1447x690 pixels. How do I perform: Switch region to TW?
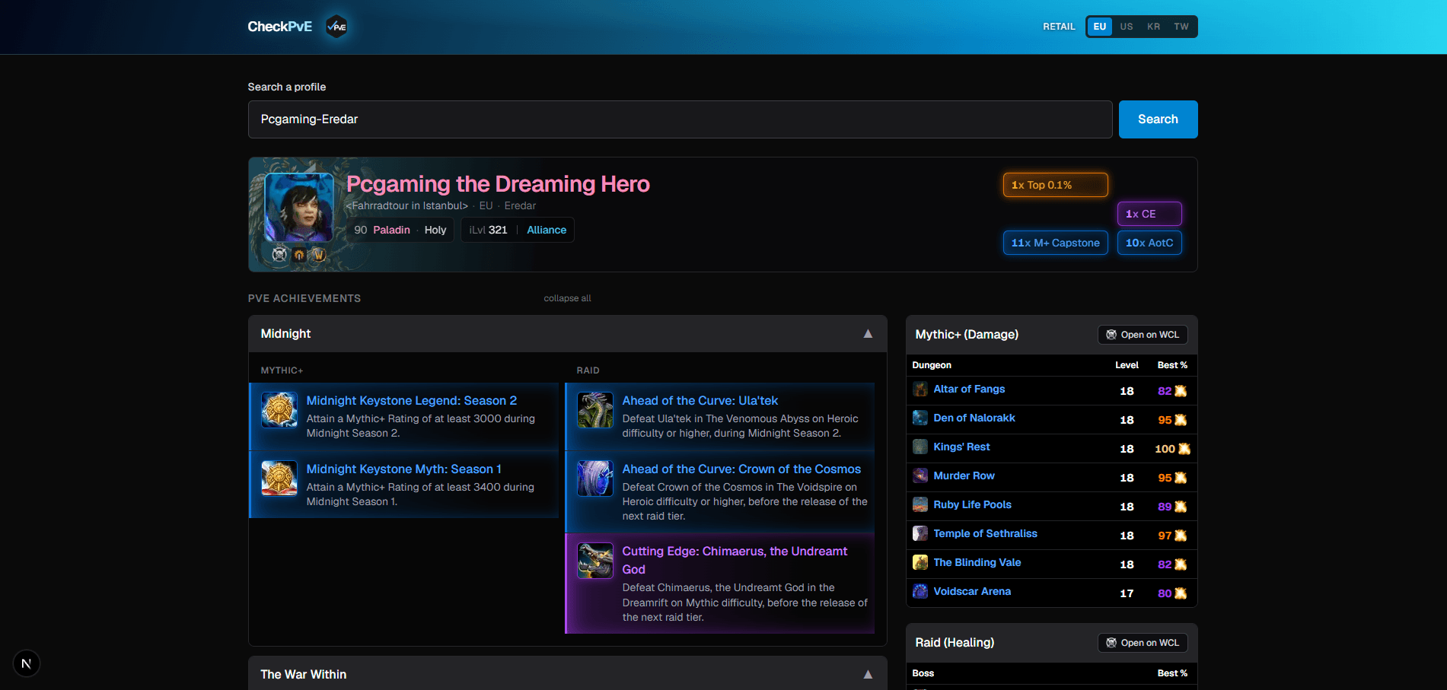click(1181, 27)
